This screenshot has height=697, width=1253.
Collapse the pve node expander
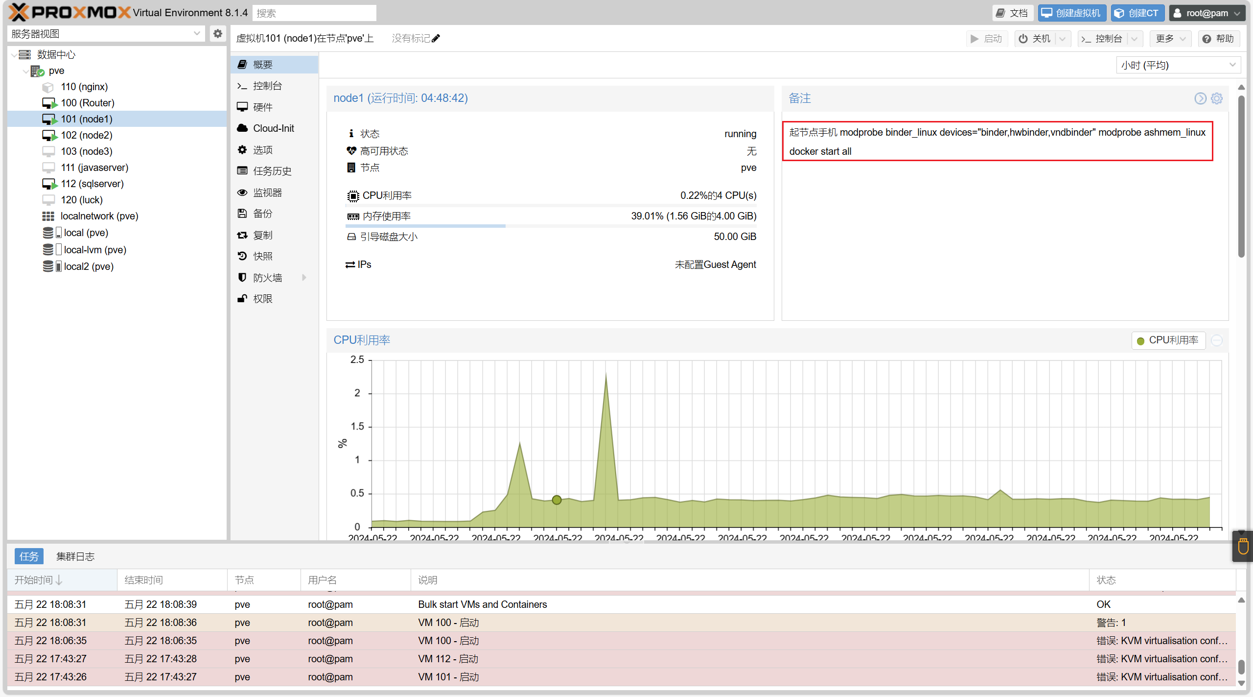coord(25,71)
